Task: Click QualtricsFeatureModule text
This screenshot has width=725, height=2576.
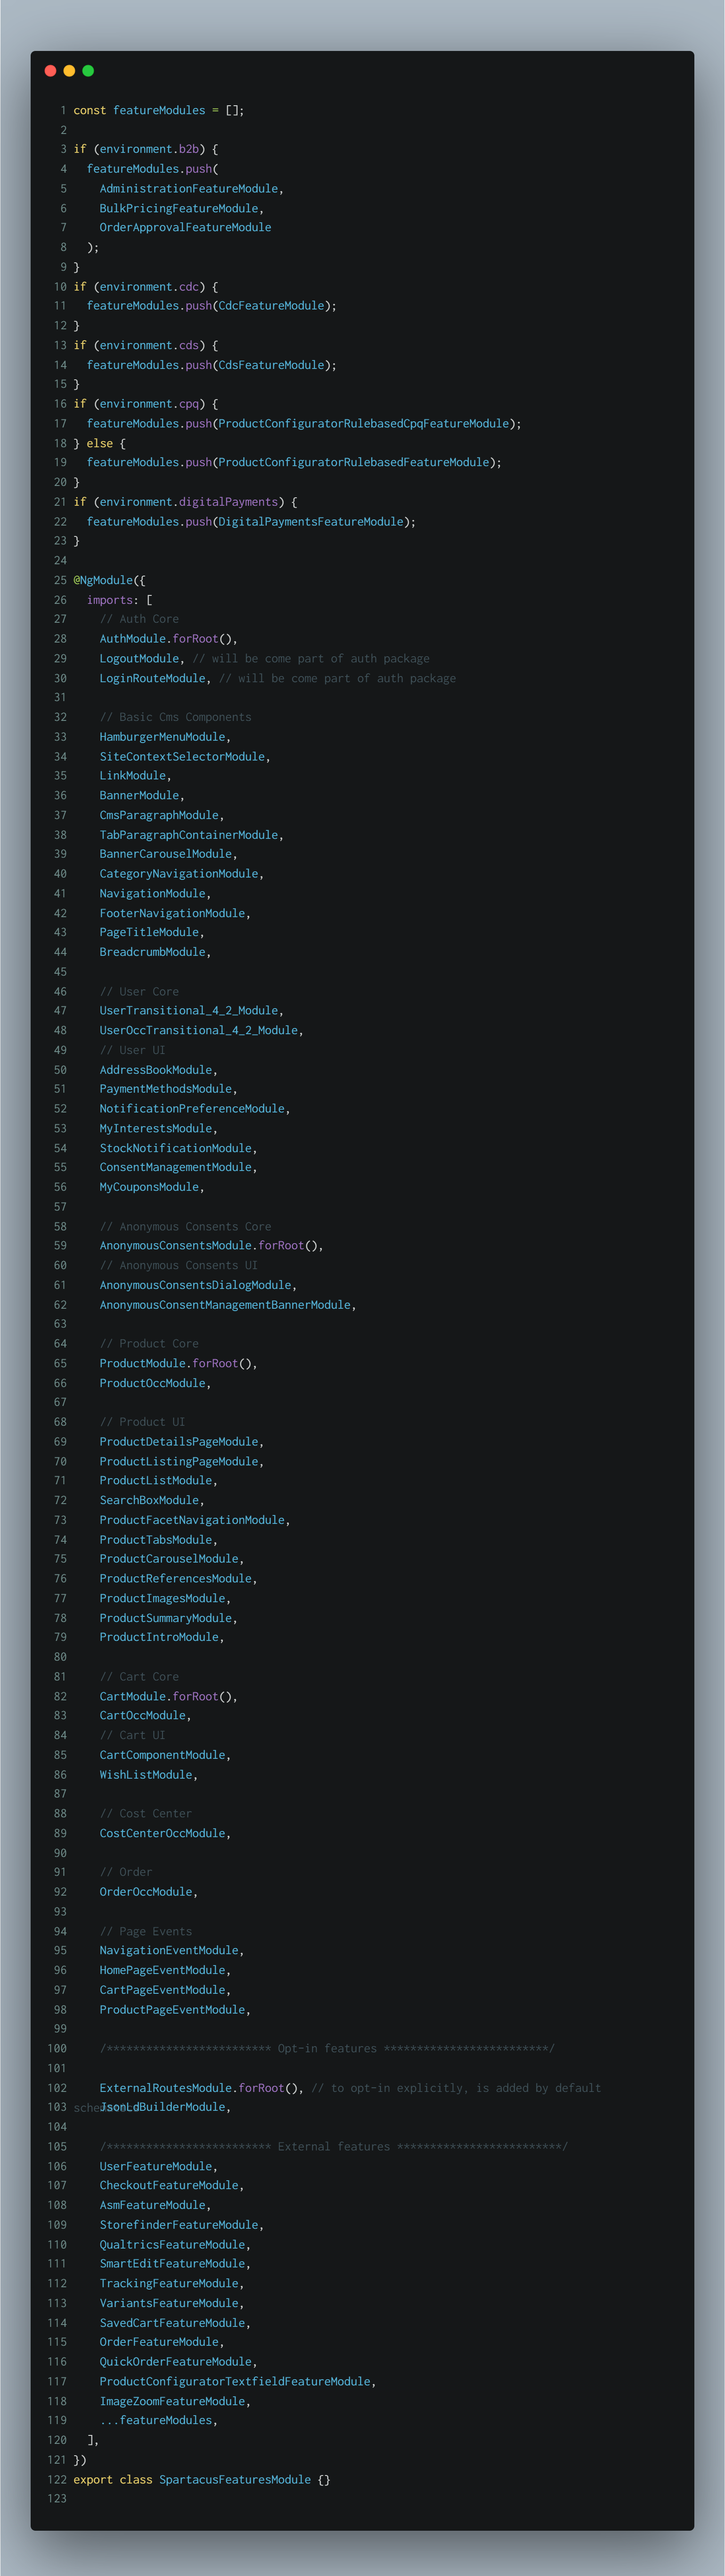Action: pyautogui.click(x=172, y=2245)
